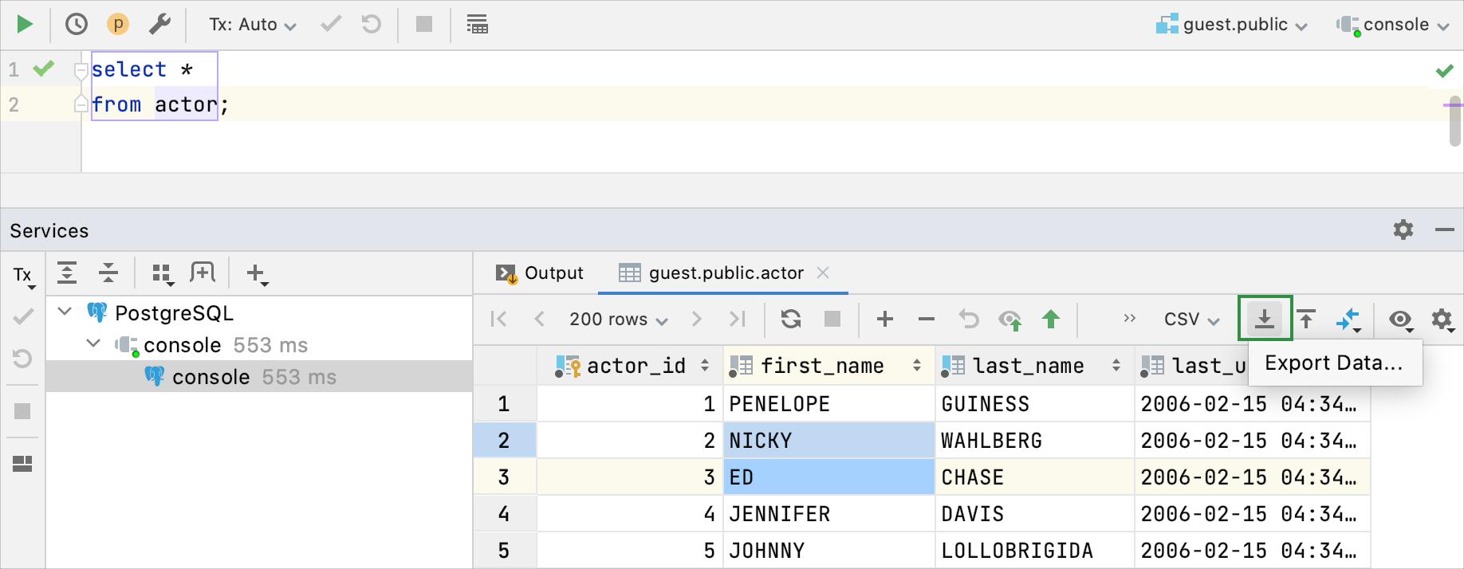Select the LOLLOBRIGIDA cell
The width and height of the screenshot is (1464, 569).
click(1034, 551)
